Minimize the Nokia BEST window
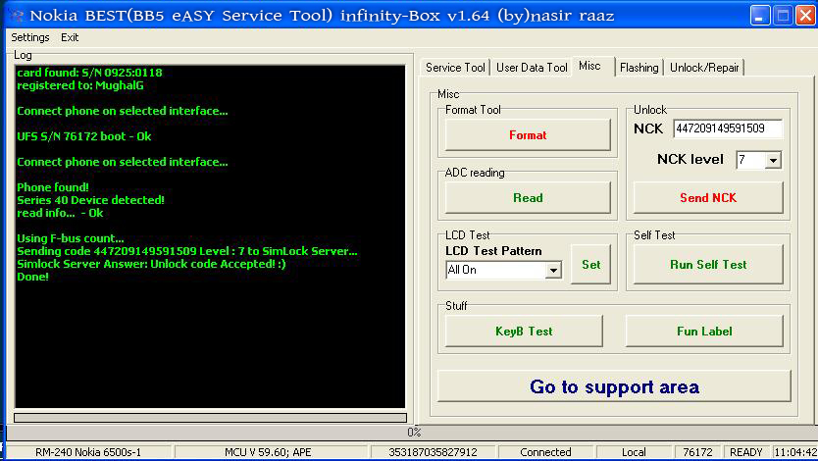This screenshot has height=461, width=818. [x=760, y=15]
